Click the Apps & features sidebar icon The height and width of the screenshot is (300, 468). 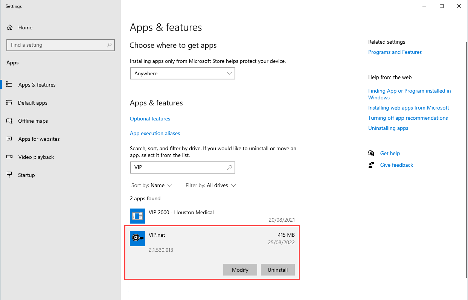click(x=10, y=85)
